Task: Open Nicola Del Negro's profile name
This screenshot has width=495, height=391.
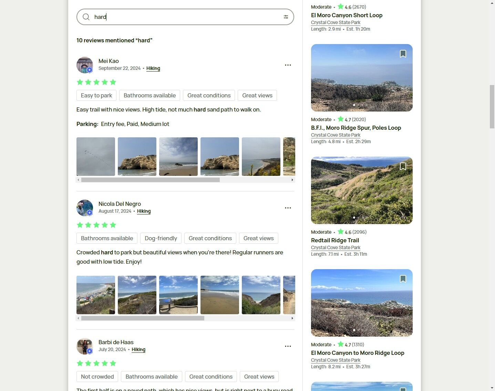Action: click(120, 204)
